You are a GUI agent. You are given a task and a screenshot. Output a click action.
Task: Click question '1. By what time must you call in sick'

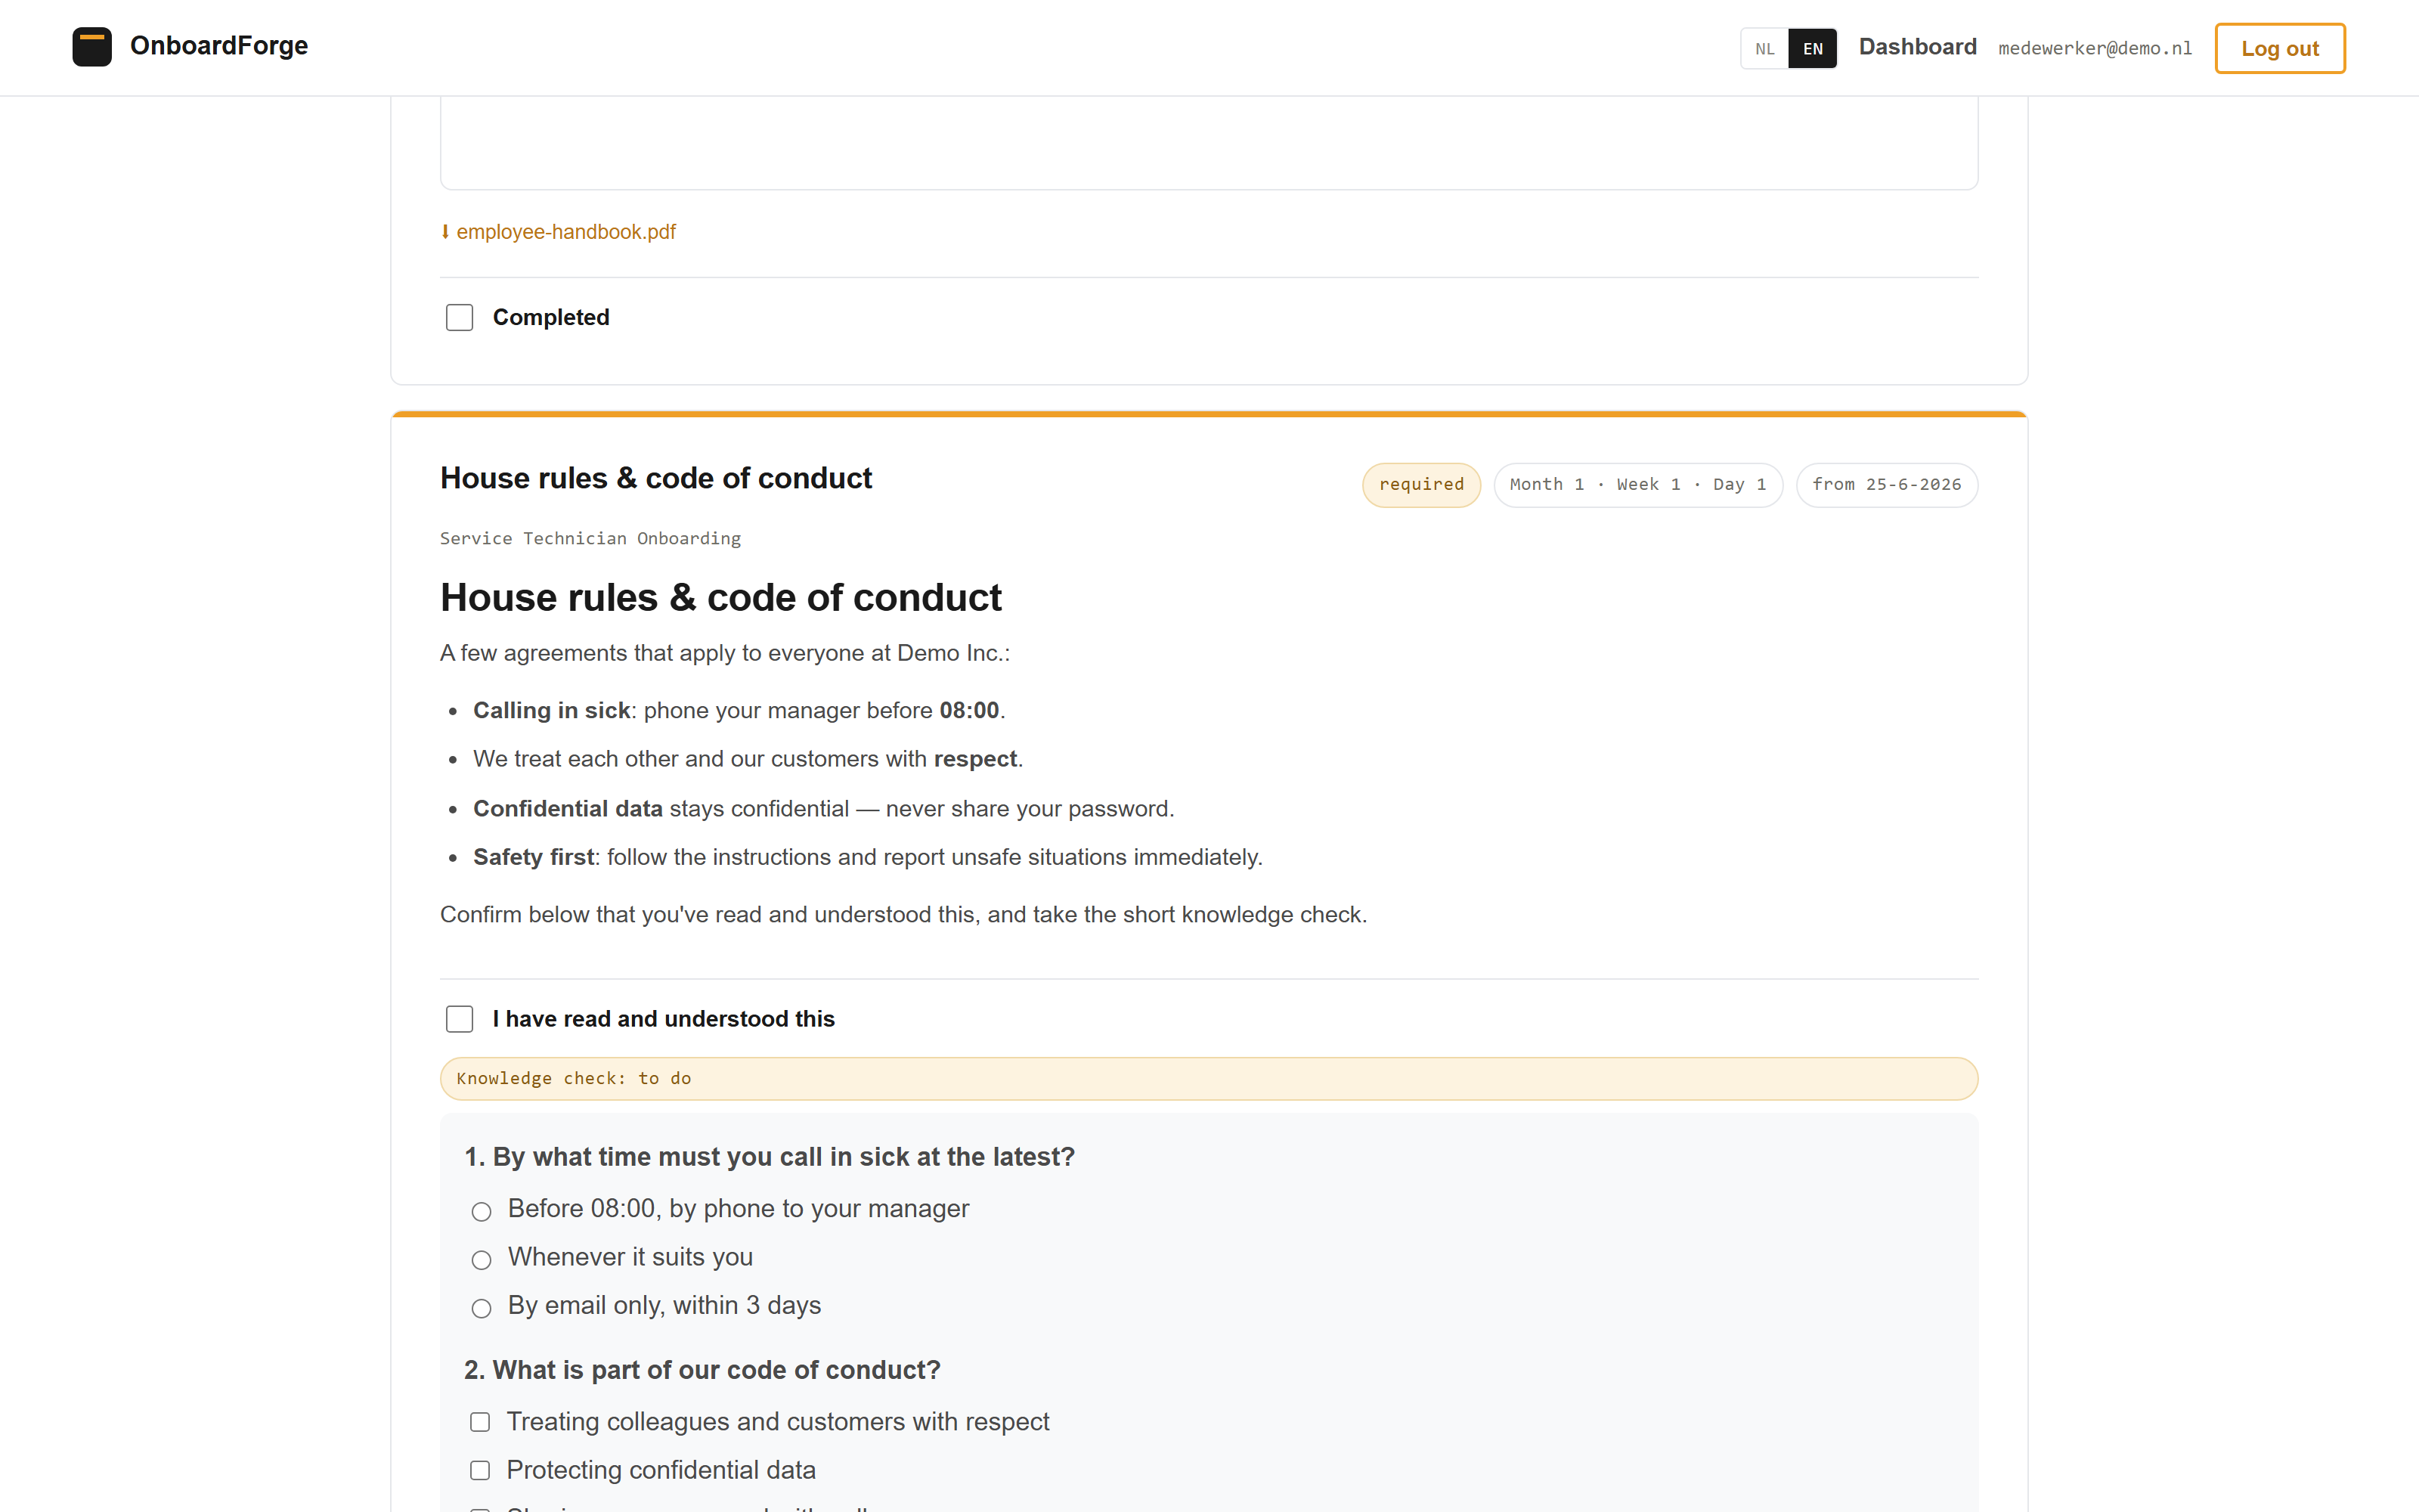(769, 1157)
